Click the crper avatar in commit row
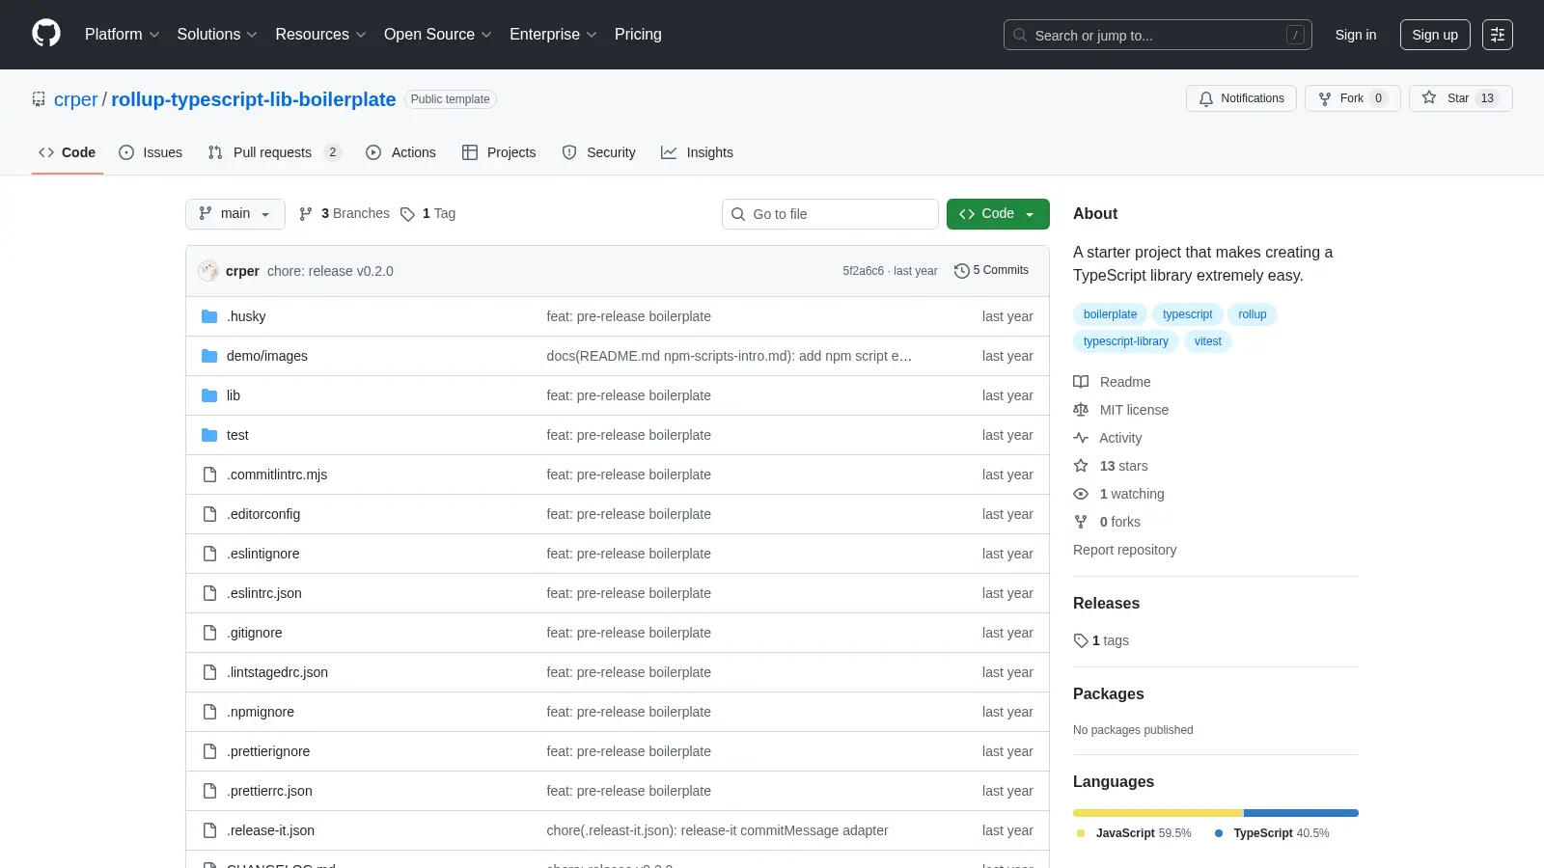Screen dimensions: 1544x868 [x=208, y=271]
